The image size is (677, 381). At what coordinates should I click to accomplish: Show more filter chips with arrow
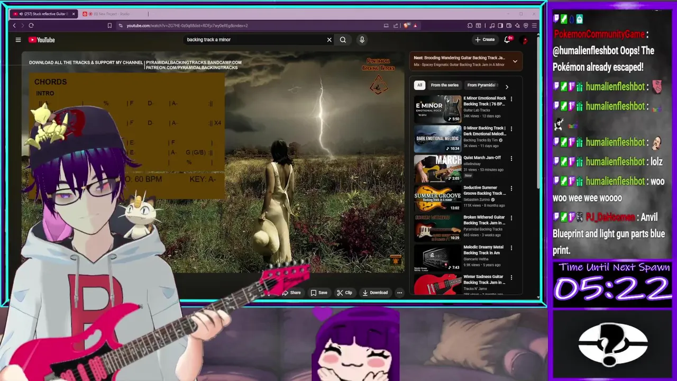(507, 86)
